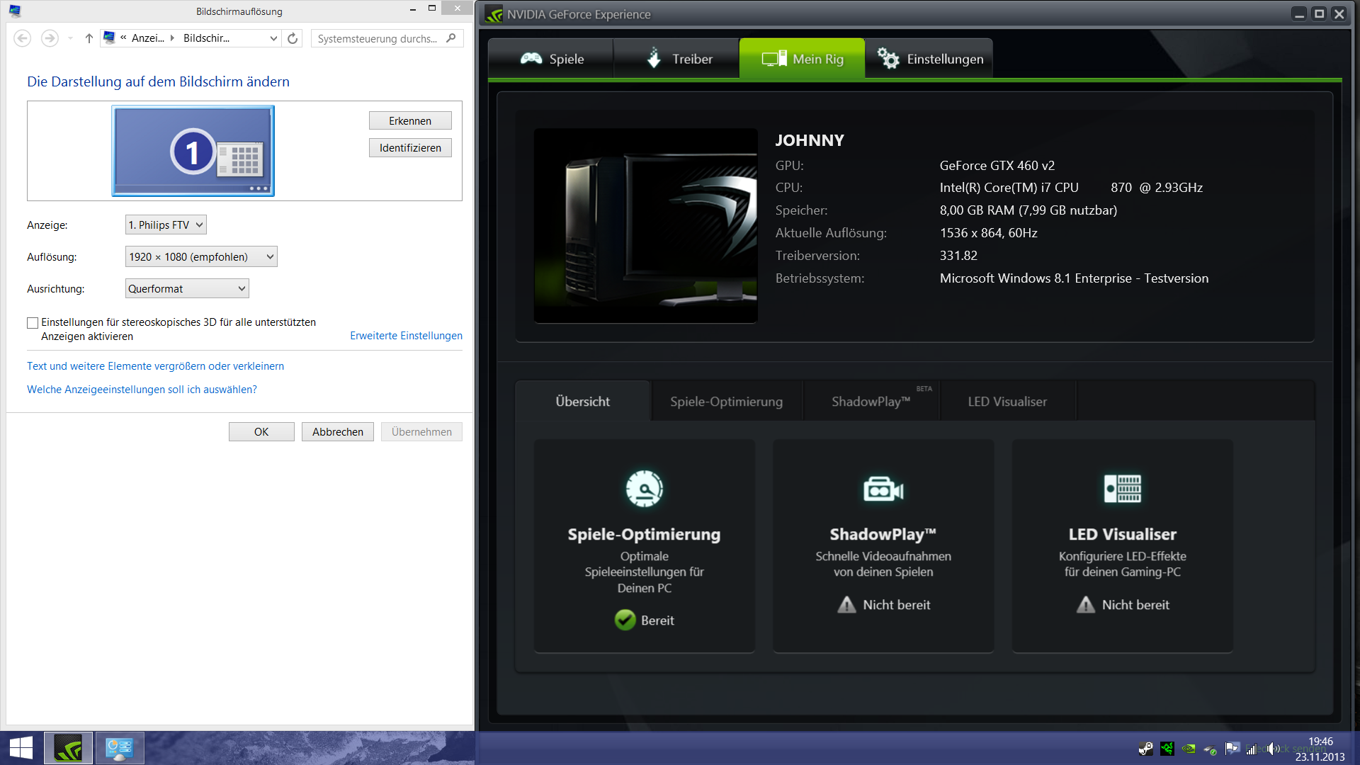Open Erweiterte Einstellungen link

[x=406, y=336]
